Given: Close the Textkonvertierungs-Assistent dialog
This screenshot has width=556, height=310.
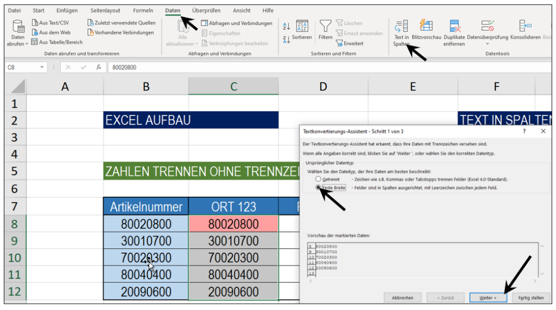Looking at the screenshot, I should pyautogui.click(x=543, y=131).
